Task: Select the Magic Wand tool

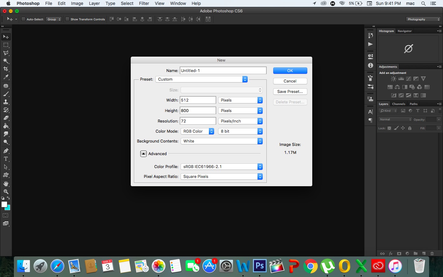Action: pos(6,61)
